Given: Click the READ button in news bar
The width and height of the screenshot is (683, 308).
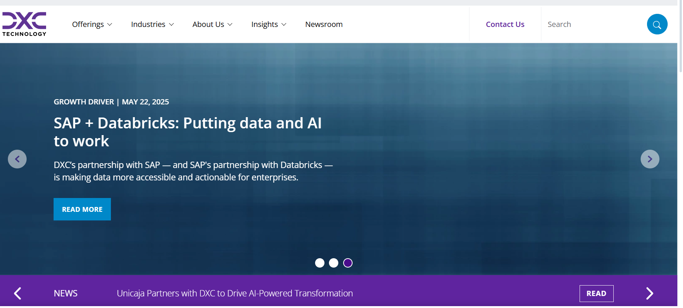Looking at the screenshot, I should [x=596, y=293].
